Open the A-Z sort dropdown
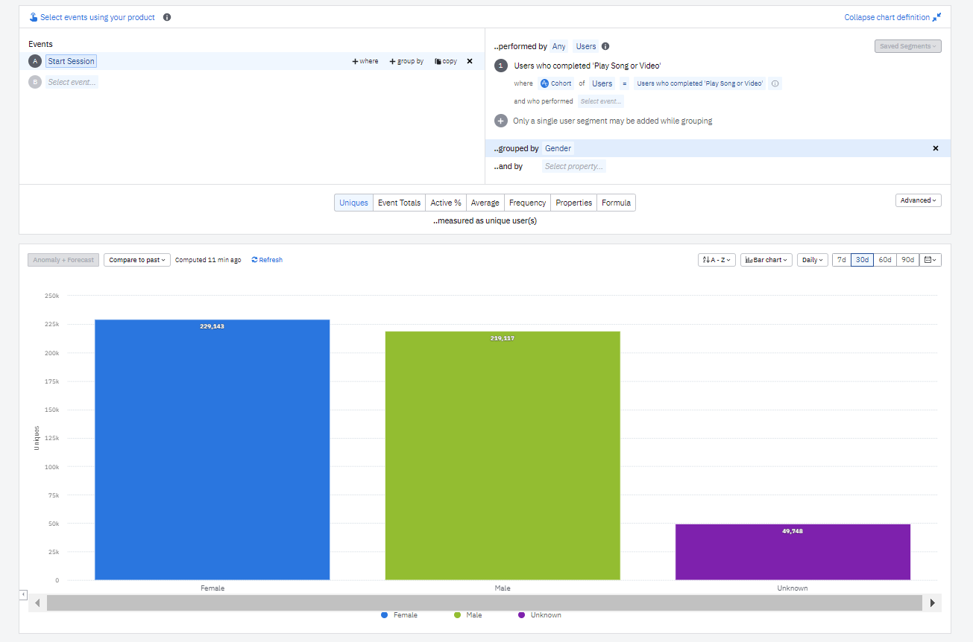The height and width of the screenshot is (642, 973). pos(717,260)
